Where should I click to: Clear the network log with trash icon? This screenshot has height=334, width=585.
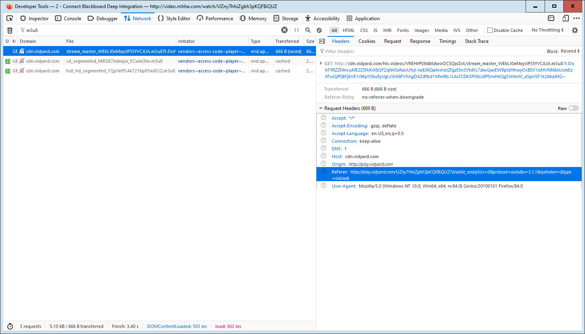(10, 30)
